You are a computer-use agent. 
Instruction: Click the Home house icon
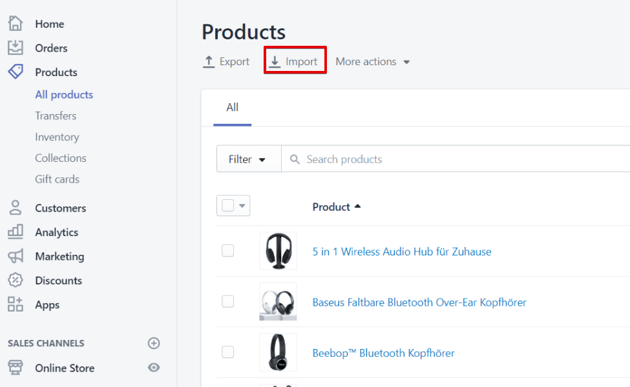[16, 23]
